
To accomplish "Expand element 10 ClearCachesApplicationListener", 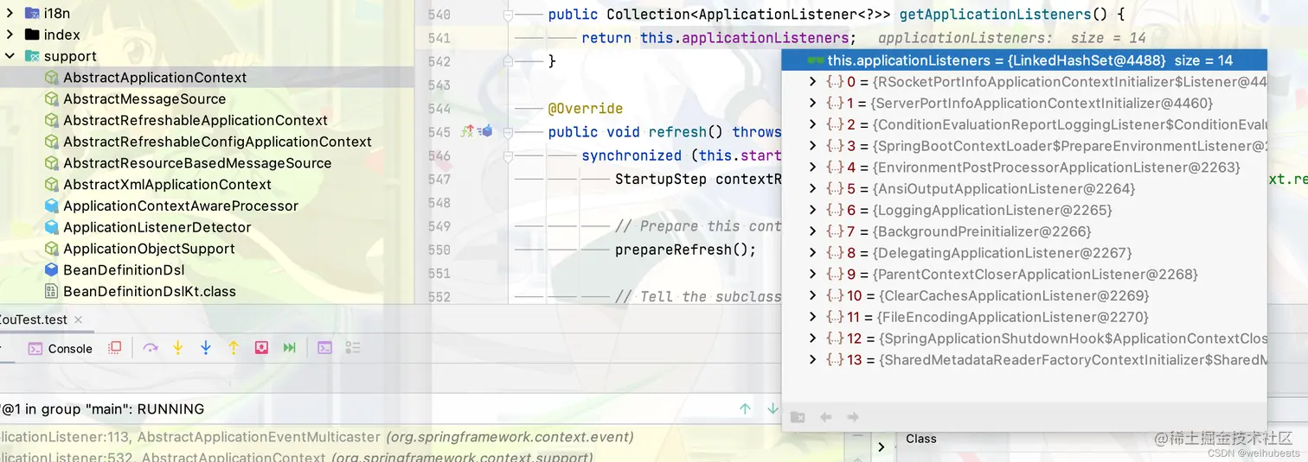I will click(812, 295).
